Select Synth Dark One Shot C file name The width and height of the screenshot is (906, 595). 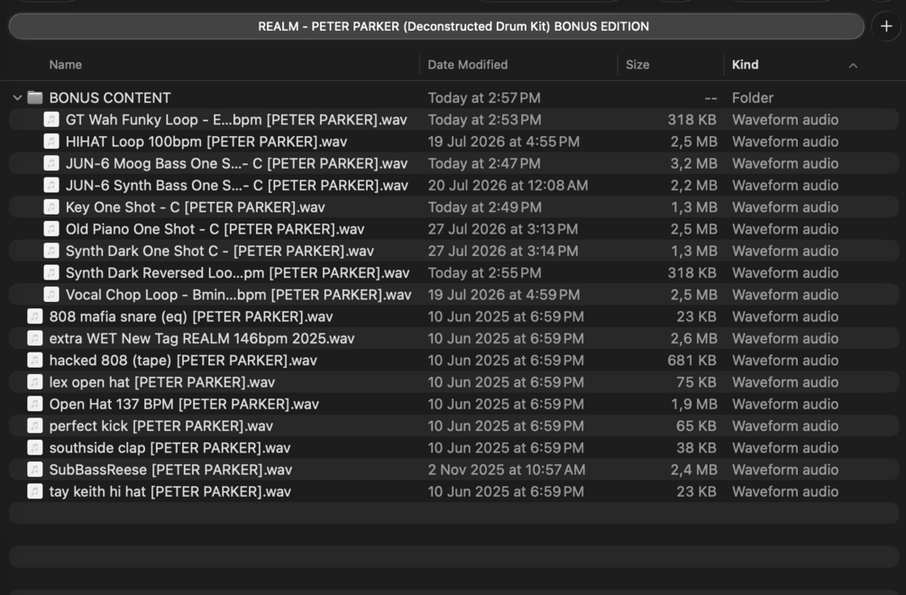[x=220, y=251]
